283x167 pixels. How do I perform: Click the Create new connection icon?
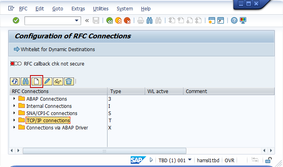[x=36, y=81]
